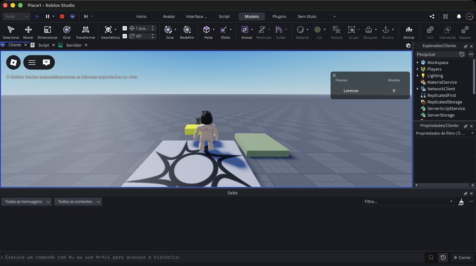Open the Plugins ribbon tab

[x=279, y=16]
